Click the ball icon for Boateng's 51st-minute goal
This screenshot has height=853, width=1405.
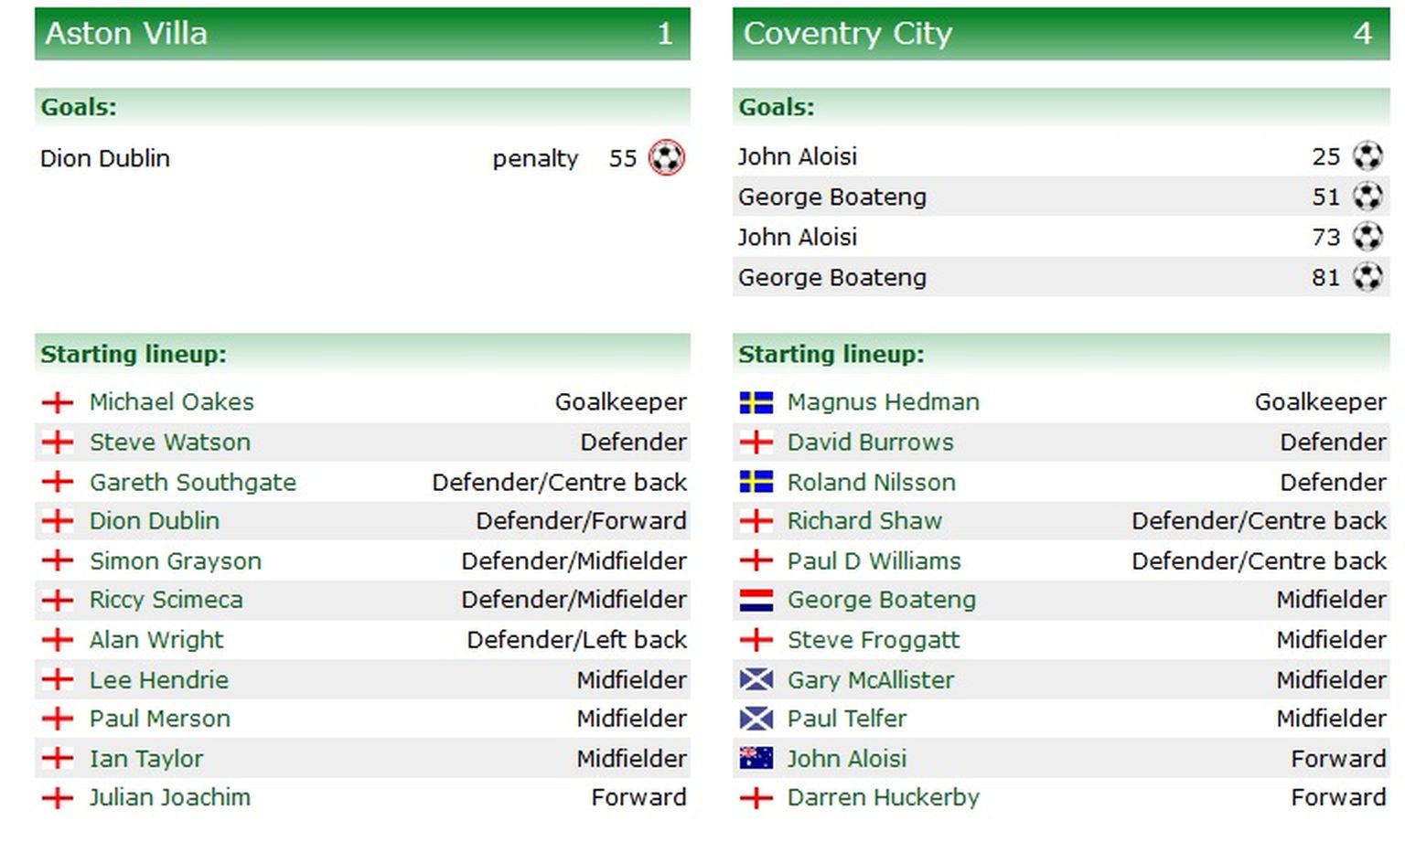point(1367,197)
